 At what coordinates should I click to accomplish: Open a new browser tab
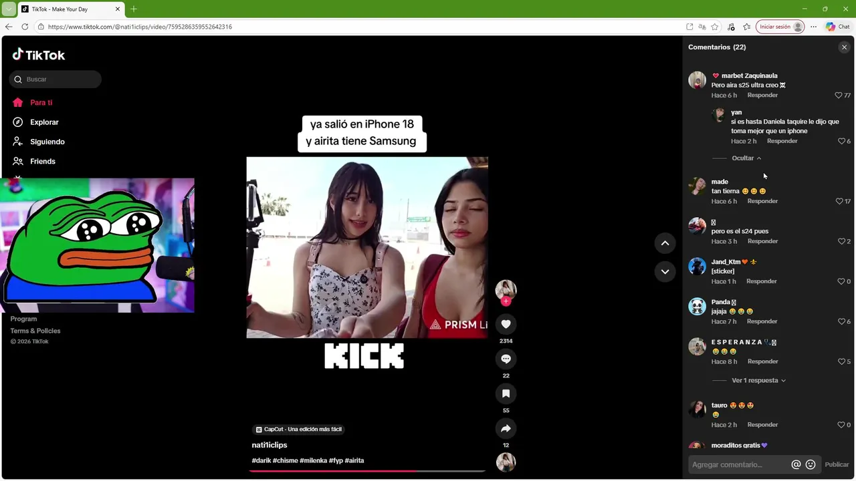point(134,9)
